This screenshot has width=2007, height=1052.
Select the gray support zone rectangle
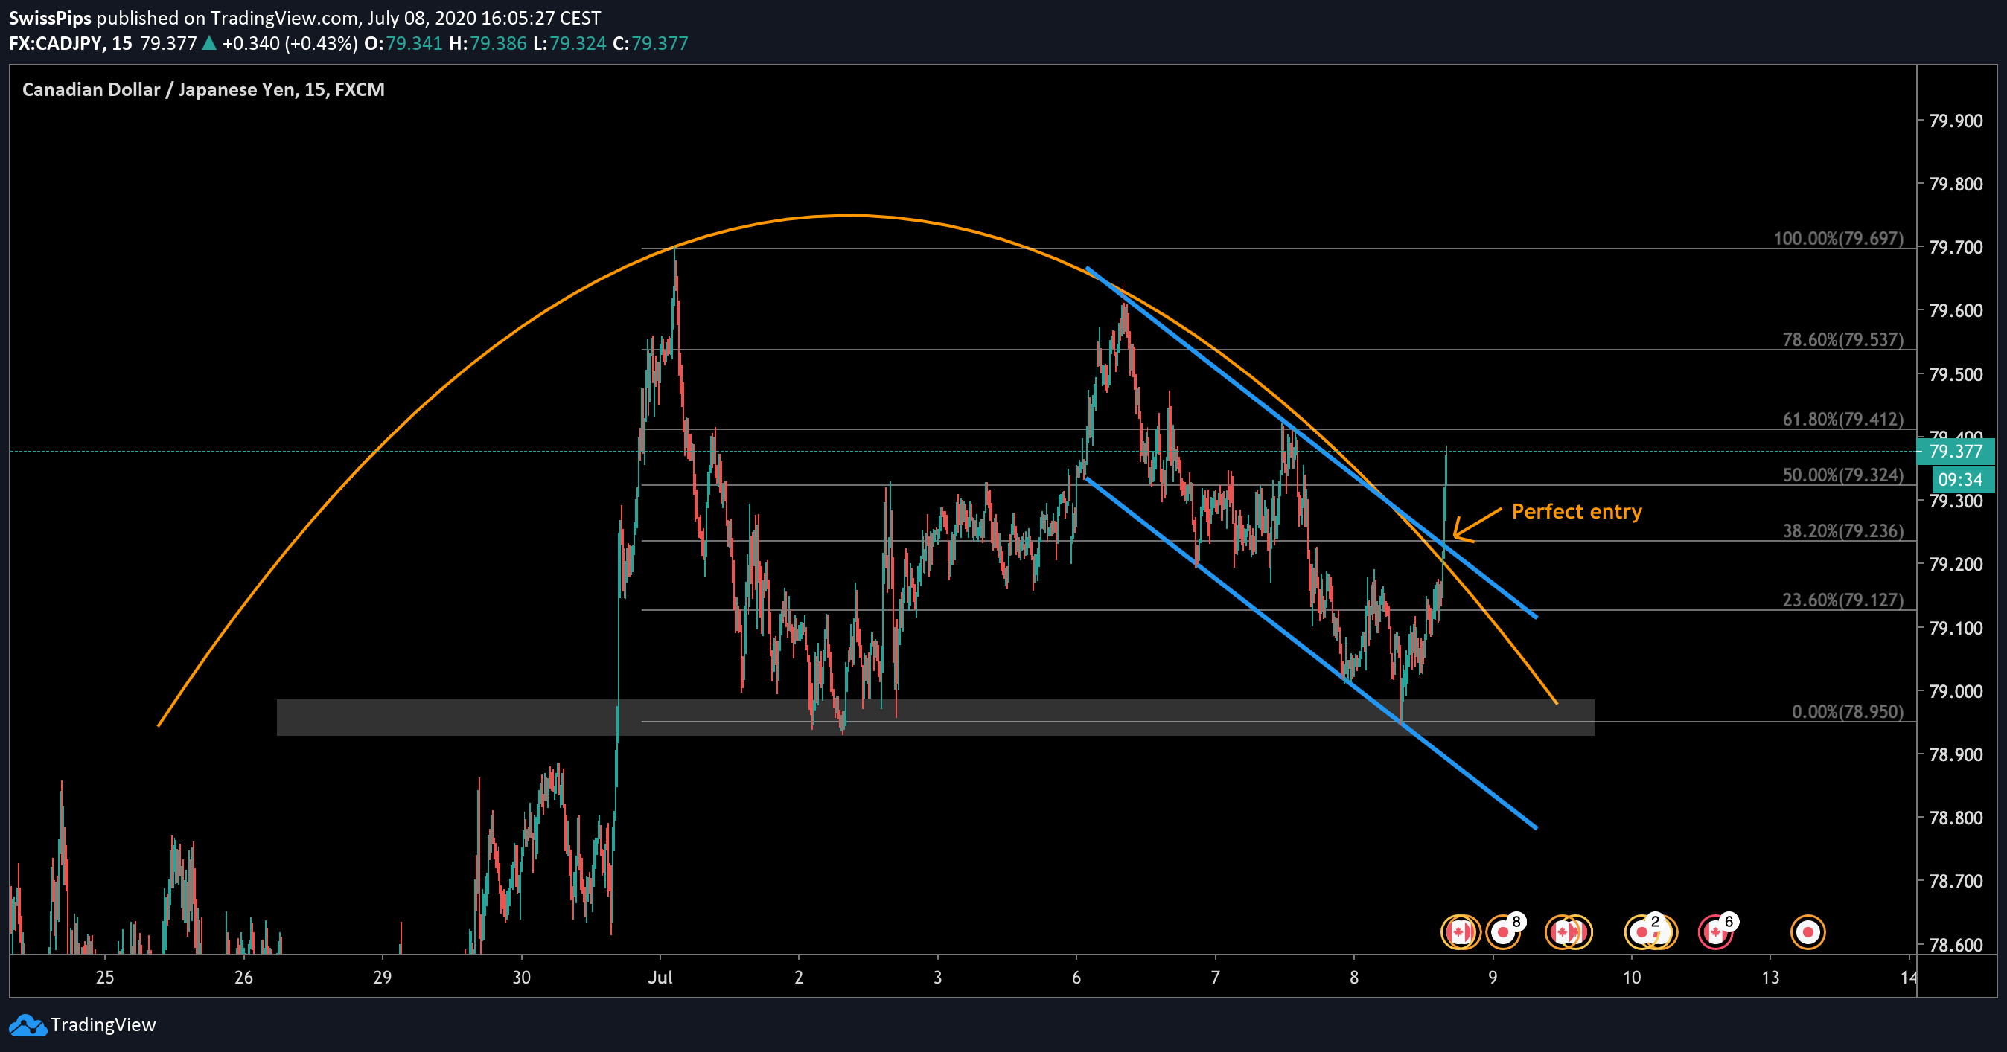(x=935, y=717)
